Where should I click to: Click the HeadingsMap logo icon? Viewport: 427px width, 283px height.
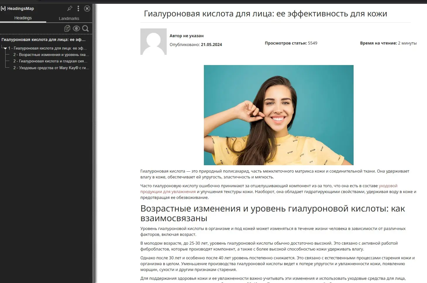point(4,8)
